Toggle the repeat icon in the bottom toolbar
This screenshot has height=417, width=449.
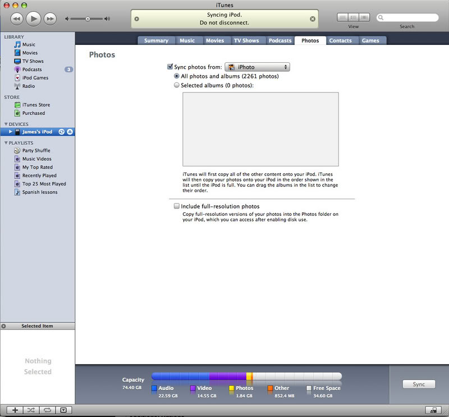(48, 410)
